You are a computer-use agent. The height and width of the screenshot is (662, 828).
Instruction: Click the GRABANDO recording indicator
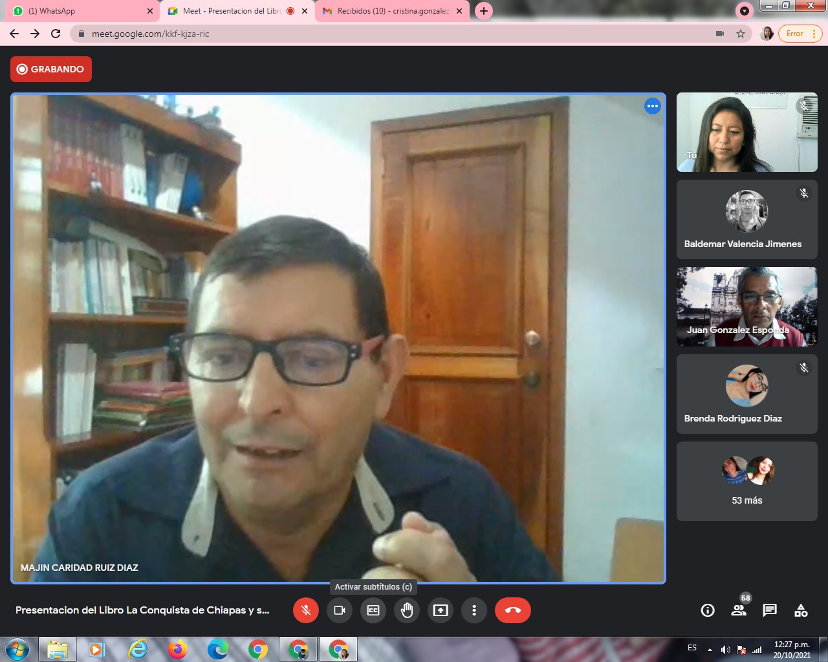51,69
